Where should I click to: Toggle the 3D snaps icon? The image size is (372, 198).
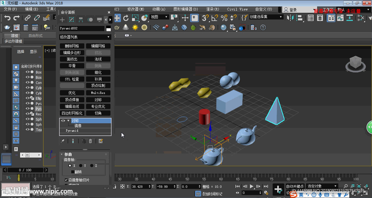coord(206,18)
